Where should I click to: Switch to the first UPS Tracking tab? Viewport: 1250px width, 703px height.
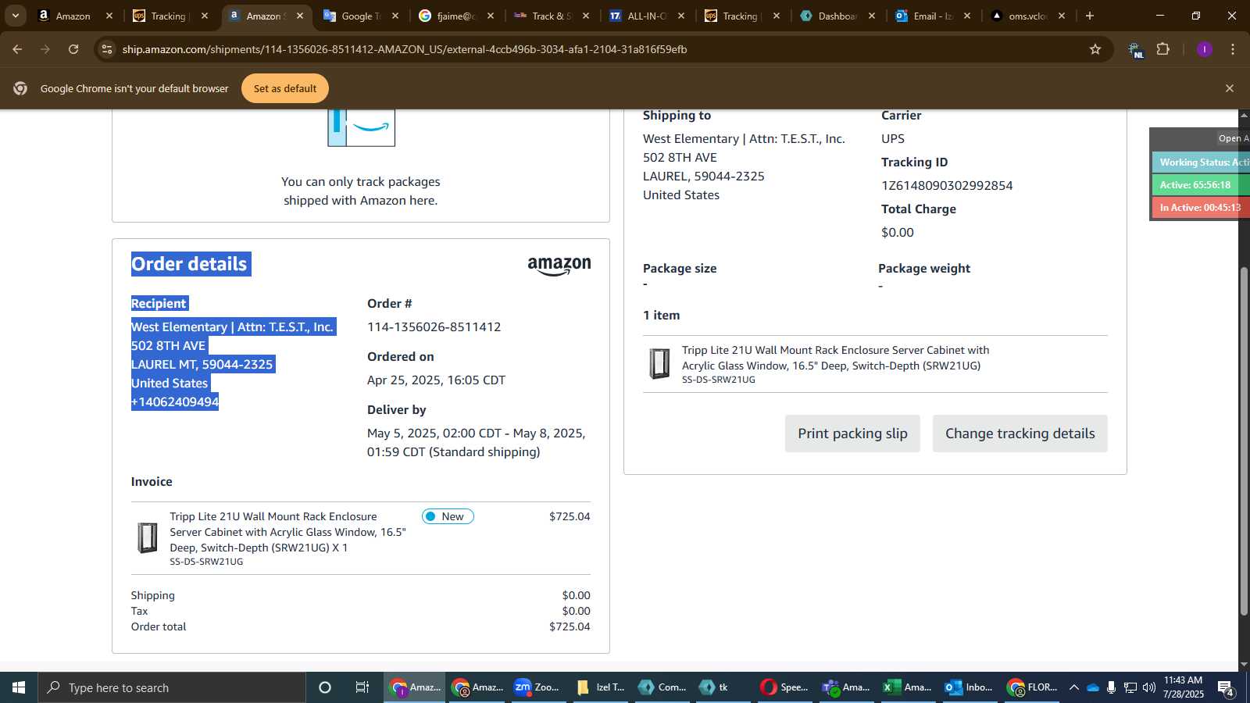(x=168, y=16)
